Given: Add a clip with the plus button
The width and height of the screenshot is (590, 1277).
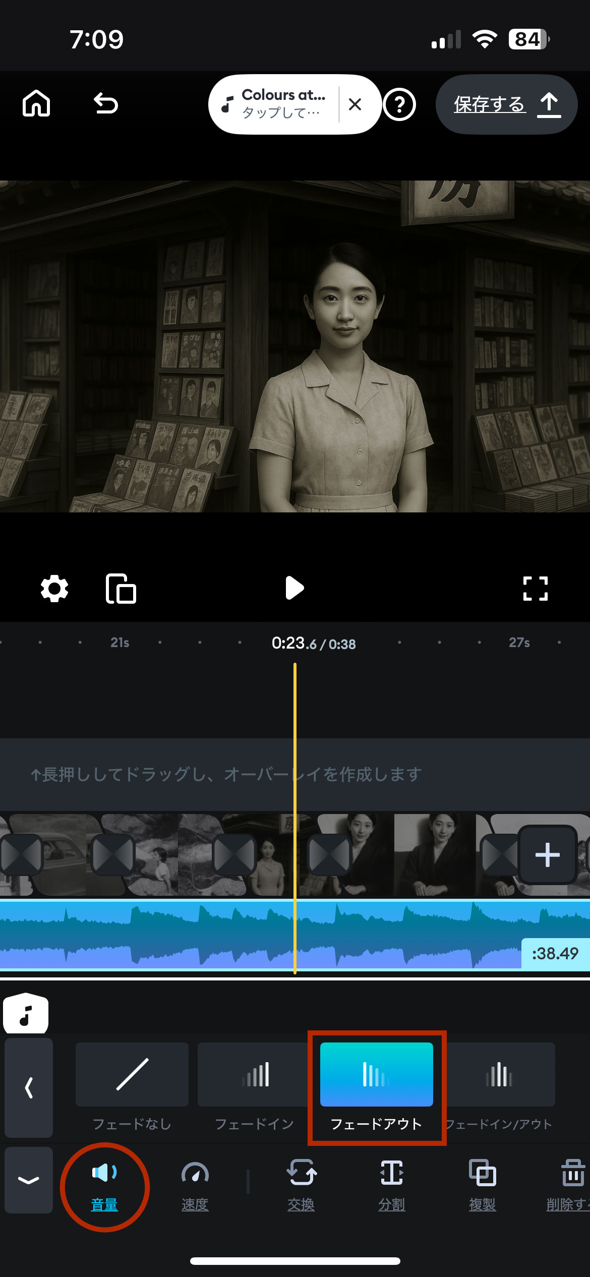Looking at the screenshot, I should click(x=547, y=855).
